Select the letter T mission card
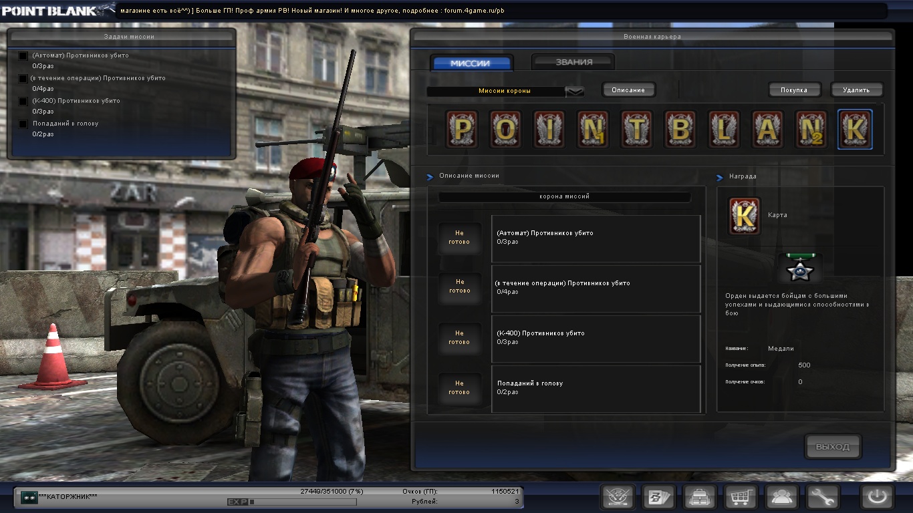 pyautogui.click(x=637, y=130)
